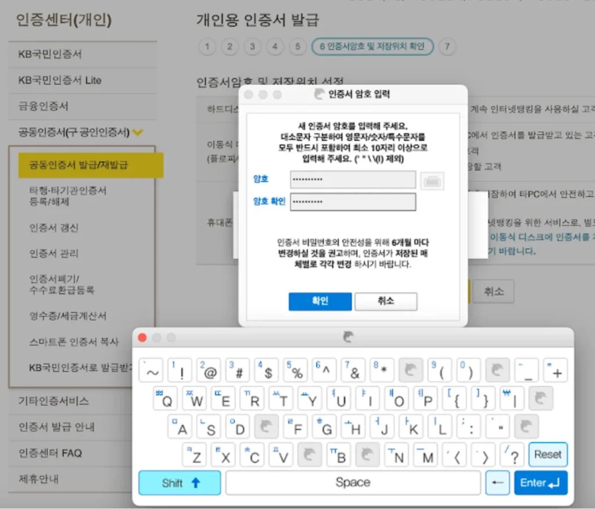Tap the A key on virtual keyboard
The image size is (595, 509).
[x=180, y=426]
